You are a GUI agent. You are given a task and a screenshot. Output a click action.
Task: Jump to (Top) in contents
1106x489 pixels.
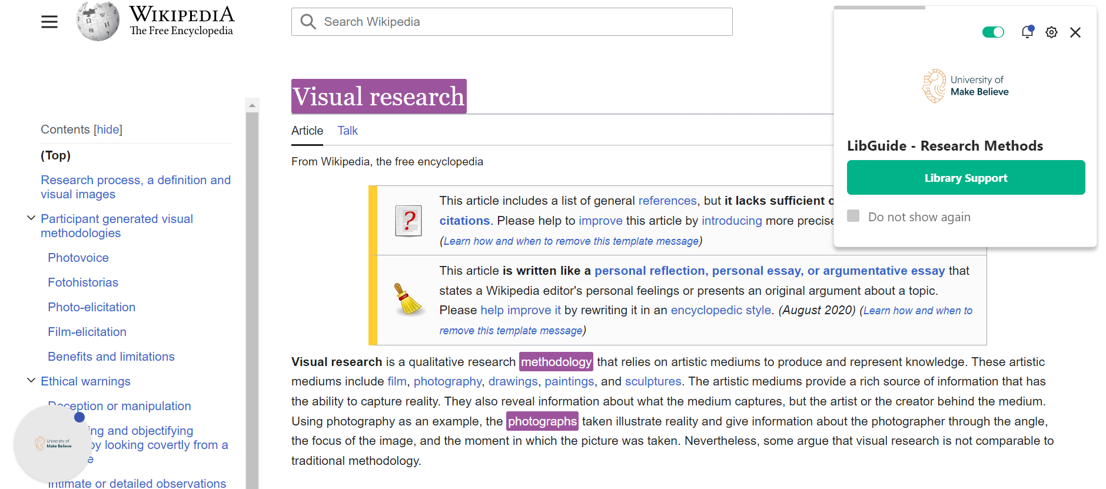[x=55, y=155]
